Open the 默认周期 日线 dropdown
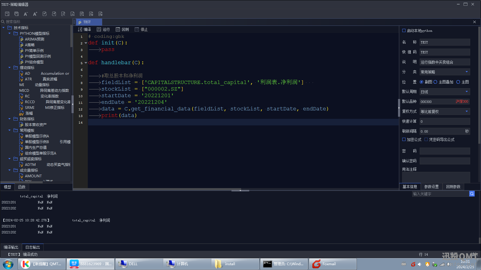Image resolution: width=481 pixels, height=270 pixels. tap(445, 92)
